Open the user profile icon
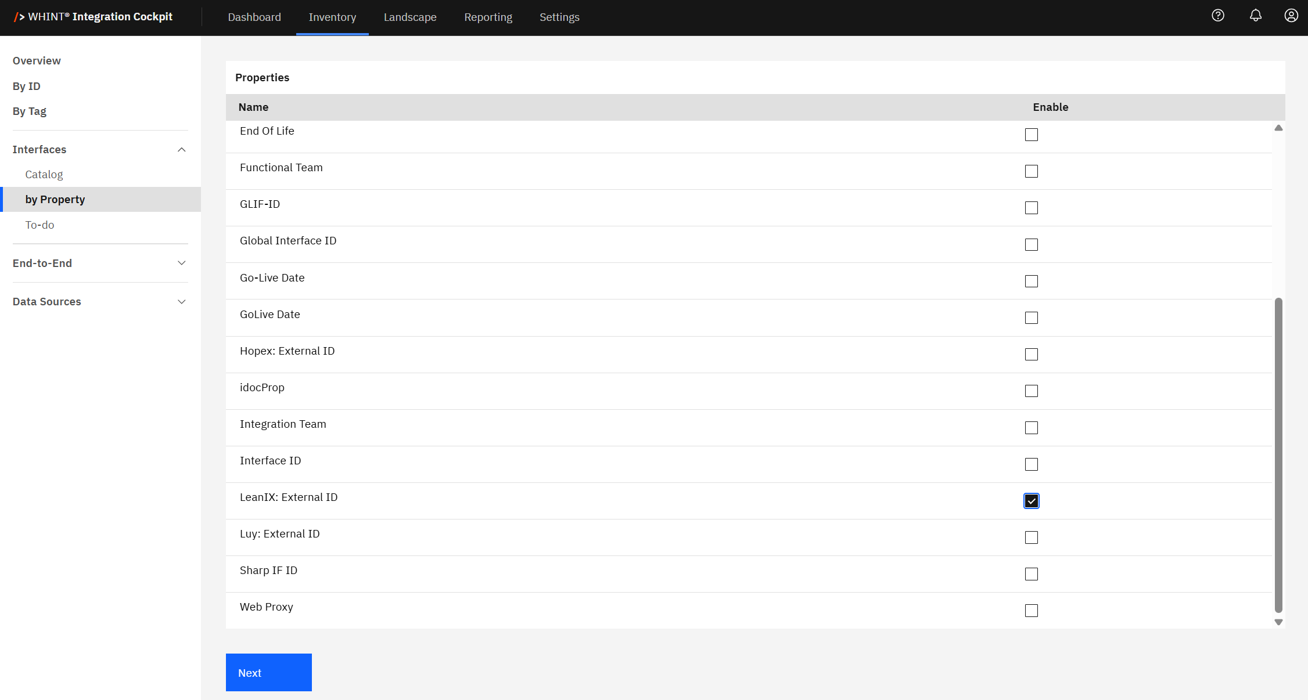Screen dimensions: 1308x700 pos(1291,16)
